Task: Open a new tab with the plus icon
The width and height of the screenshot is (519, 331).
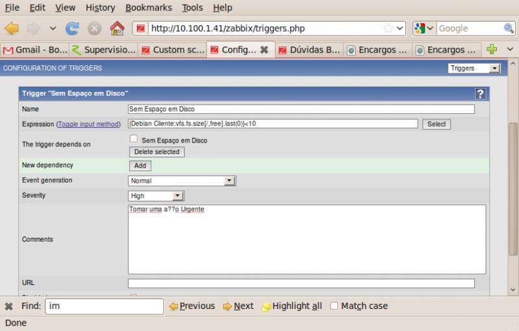Action: [492, 49]
